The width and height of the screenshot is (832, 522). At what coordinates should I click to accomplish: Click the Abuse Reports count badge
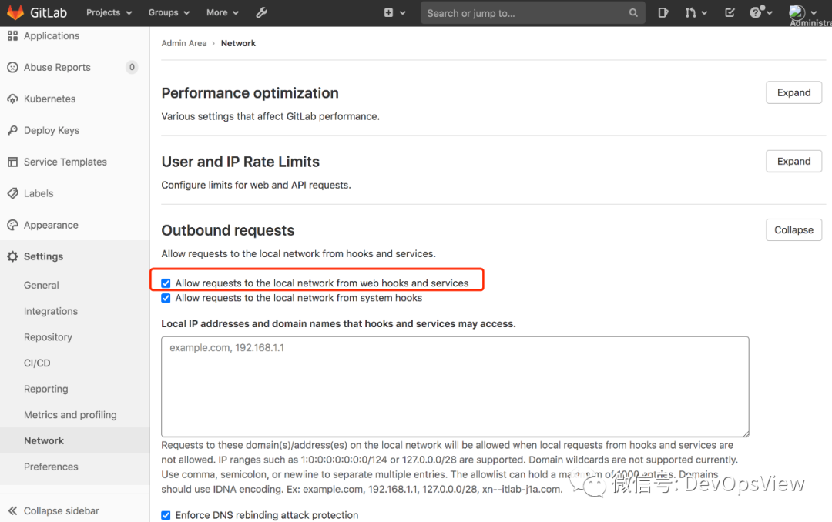133,68
